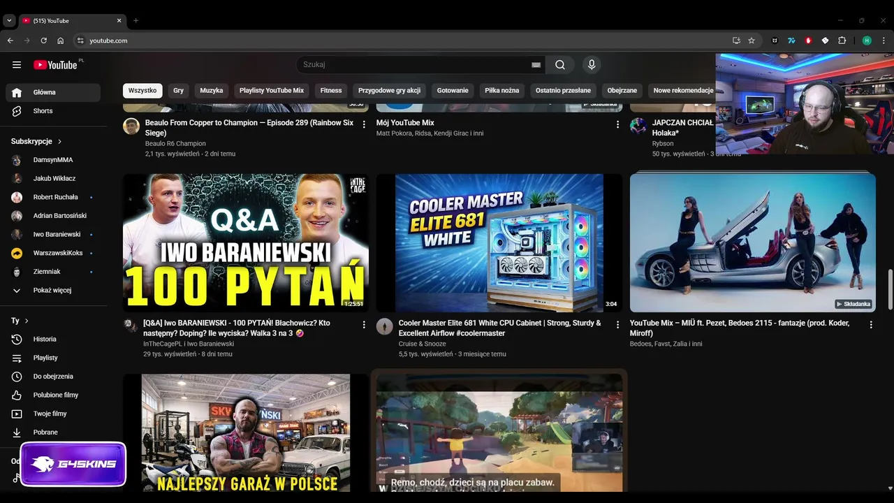
Task: Open the YouTube hamburger guide menu
Action: (x=17, y=65)
